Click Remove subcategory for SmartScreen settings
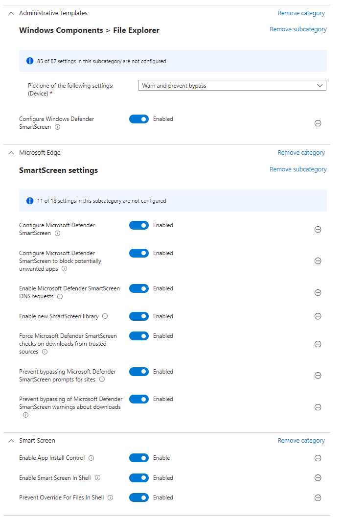Viewport: 344px width, 521px height. (x=298, y=169)
